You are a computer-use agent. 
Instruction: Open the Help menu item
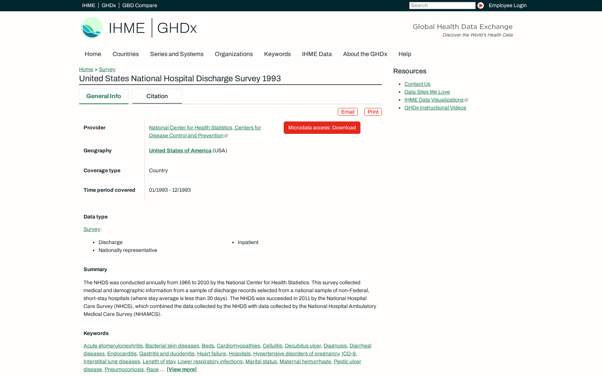(405, 54)
